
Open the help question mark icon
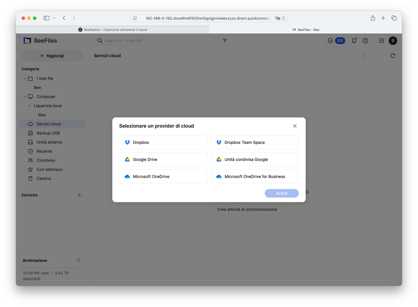click(365, 41)
